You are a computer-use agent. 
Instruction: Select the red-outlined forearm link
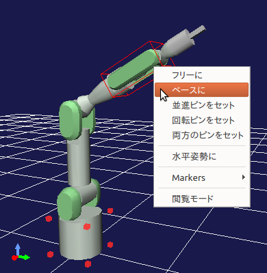click(133, 70)
